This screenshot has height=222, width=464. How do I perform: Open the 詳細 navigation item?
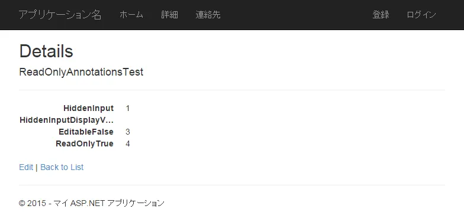pos(169,15)
